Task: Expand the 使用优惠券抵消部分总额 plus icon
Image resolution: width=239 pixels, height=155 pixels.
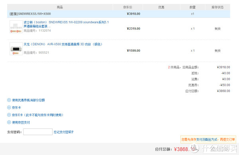Action: [9, 100]
